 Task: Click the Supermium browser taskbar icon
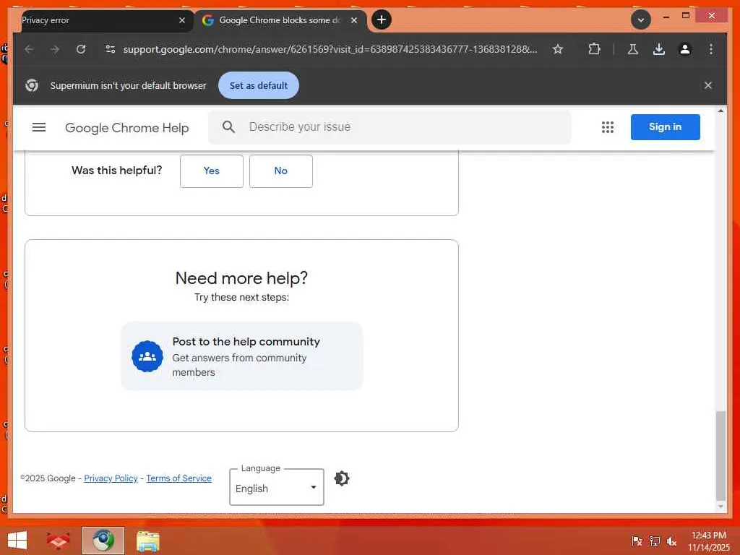[103, 541]
